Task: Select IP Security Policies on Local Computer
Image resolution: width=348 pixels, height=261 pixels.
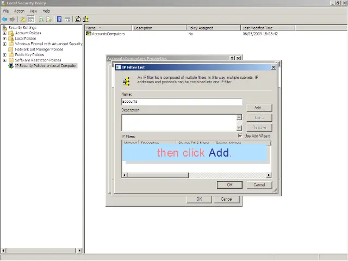Action: (x=46, y=66)
